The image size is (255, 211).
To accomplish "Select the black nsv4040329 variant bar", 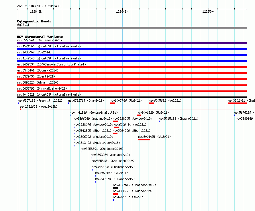I will click(x=132, y=97).
